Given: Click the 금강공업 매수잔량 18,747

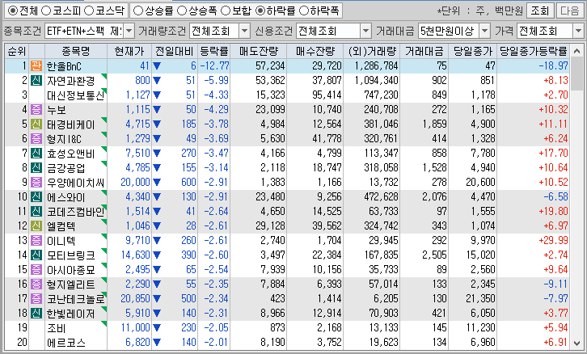Looking at the screenshot, I should [327, 167].
